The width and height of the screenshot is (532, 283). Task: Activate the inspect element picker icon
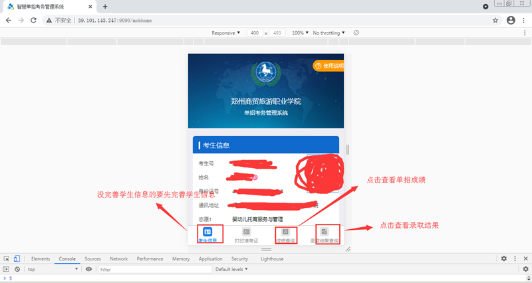(x=6, y=258)
